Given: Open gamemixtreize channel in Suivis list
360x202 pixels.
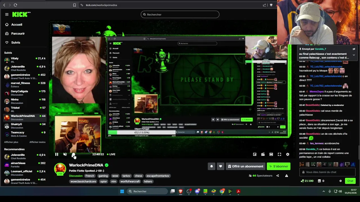Looking at the screenshot, I should pos(25,77).
